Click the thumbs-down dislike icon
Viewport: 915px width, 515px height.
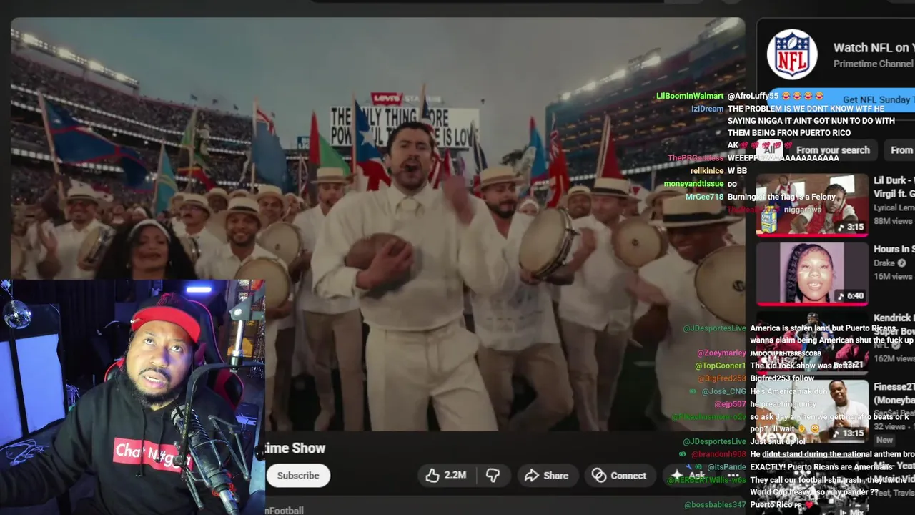click(493, 475)
